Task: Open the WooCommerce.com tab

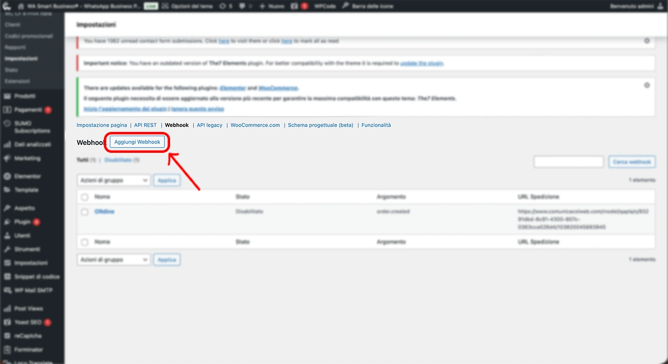Action: coord(255,125)
